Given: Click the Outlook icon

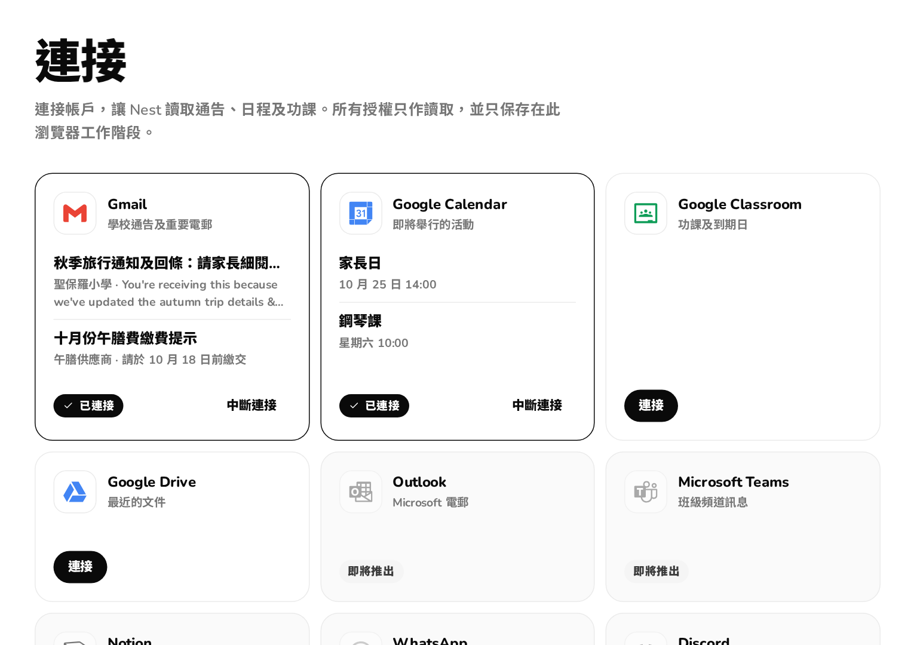Looking at the screenshot, I should pos(361,492).
